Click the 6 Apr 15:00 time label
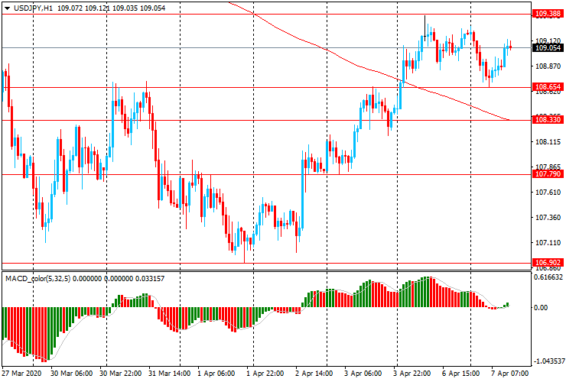The image size is (566, 382). [x=461, y=373]
